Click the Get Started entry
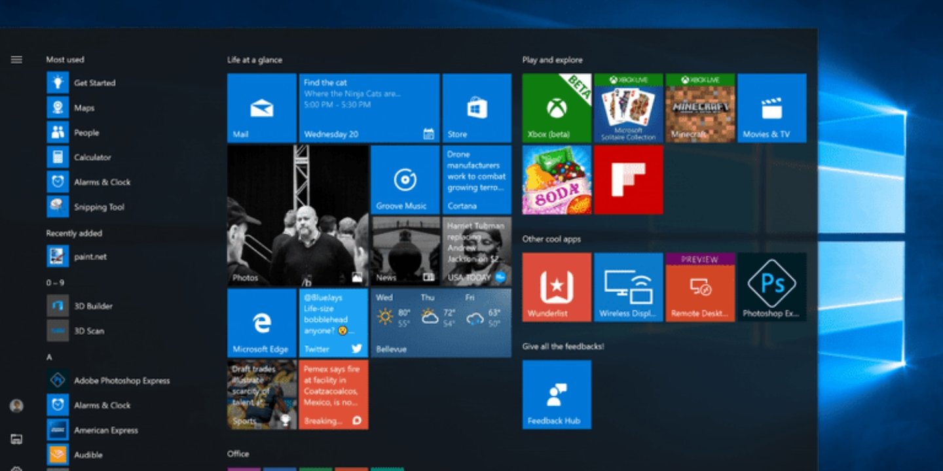Screen dimensions: 943x471 (94, 82)
